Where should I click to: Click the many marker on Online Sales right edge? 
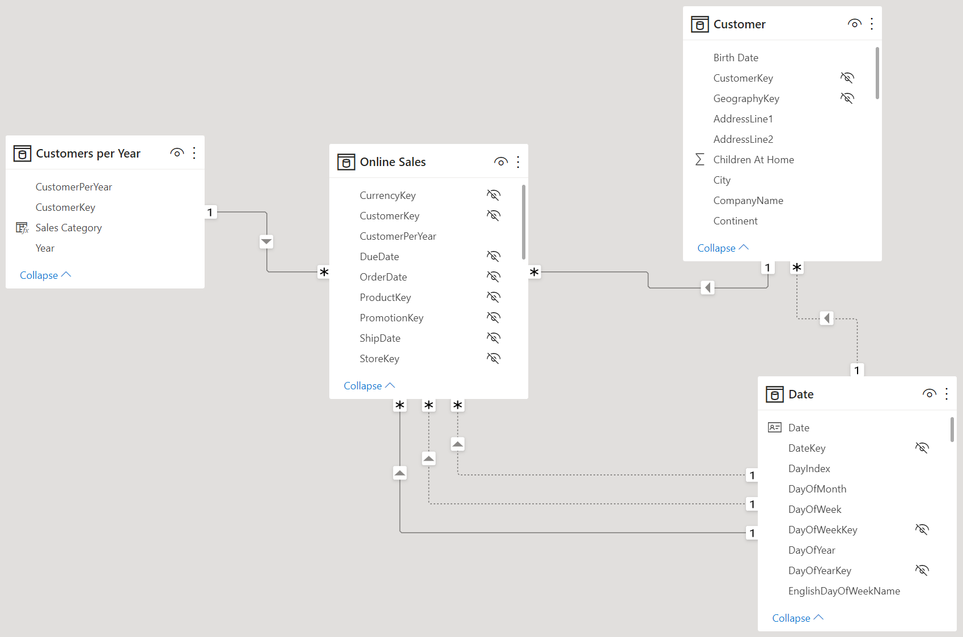pos(534,273)
